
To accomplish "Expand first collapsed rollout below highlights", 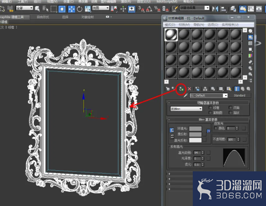I will [180, 174].
